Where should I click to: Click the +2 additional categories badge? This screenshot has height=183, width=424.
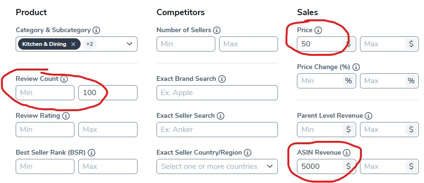pos(90,44)
